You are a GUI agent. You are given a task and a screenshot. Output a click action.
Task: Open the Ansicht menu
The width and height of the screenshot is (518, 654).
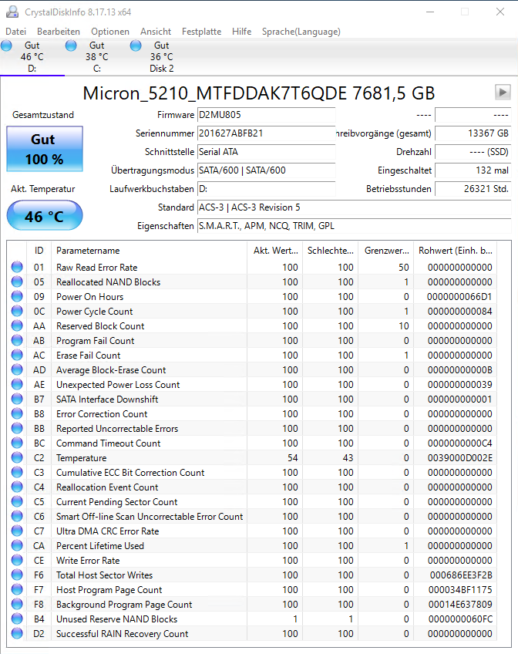[x=156, y=32]
